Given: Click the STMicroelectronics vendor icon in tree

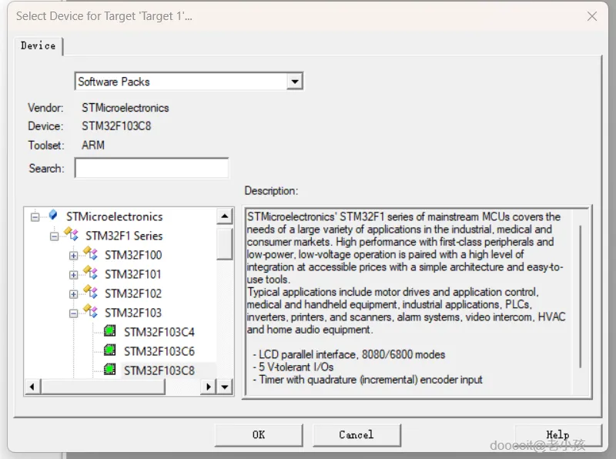Looking at the screenshot, I should pyautogui.click(x=53, y=216).
